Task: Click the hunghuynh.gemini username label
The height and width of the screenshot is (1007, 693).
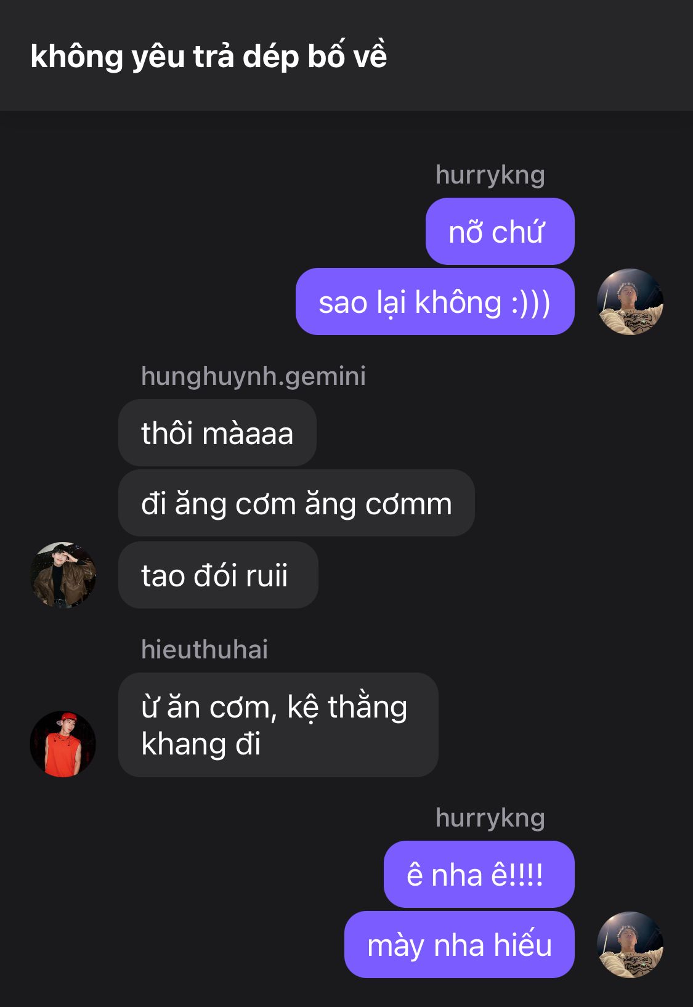Action: [253, 376]
